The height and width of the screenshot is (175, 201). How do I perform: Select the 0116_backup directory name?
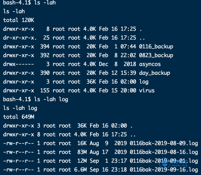pyautogui.click(x=156, y=47)
